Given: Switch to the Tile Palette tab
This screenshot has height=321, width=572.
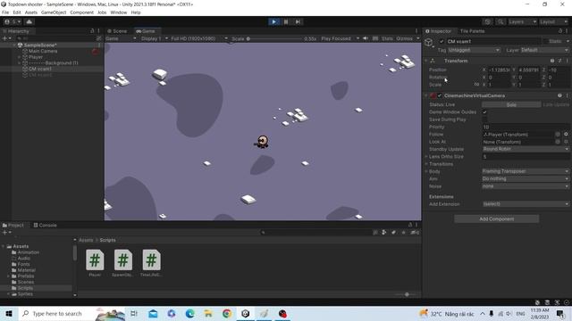Looking at the screenshot, I should [x=472, y=31].
